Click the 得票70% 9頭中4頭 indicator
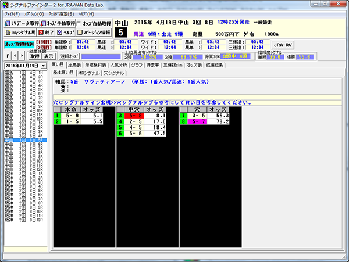This screenshot has width=349, height=262. pos(236,56)
